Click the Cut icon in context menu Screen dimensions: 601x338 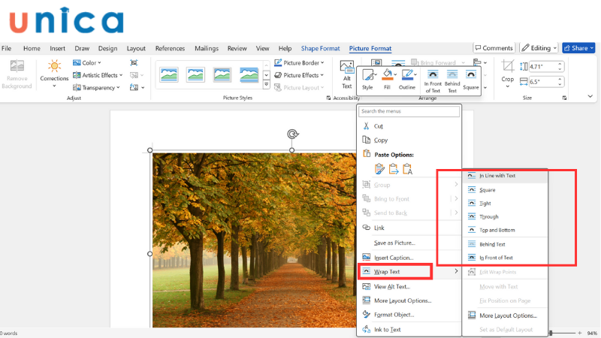(367, 126)
